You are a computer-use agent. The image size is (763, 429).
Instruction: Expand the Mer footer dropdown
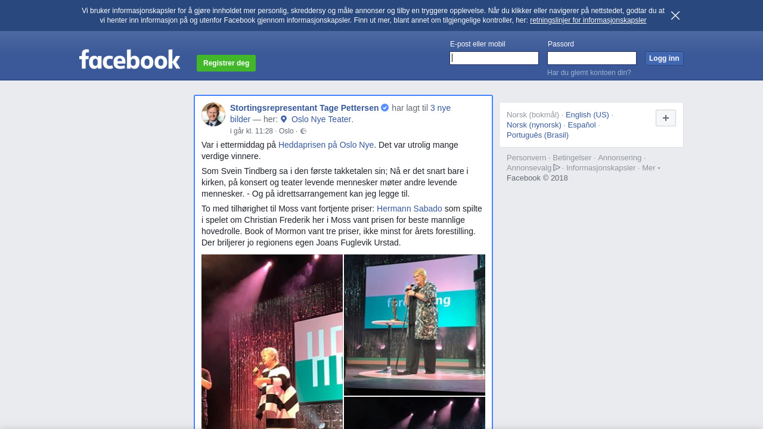pyautogui.click(x=651, y=168)
